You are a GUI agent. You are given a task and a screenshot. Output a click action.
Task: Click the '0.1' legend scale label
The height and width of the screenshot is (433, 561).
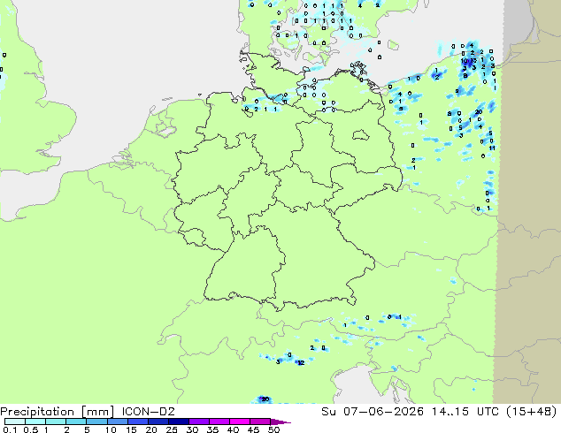pos(10,429)
